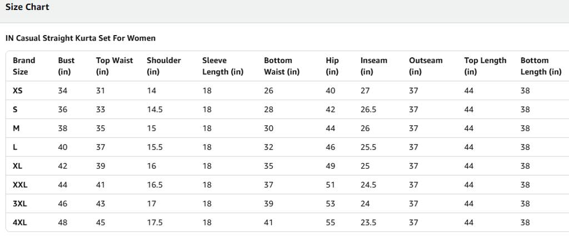Select the XS size row label
Image resolution: width=569 pixels, height=242 pixels.
pyautogui.click(x=18, y=91)
